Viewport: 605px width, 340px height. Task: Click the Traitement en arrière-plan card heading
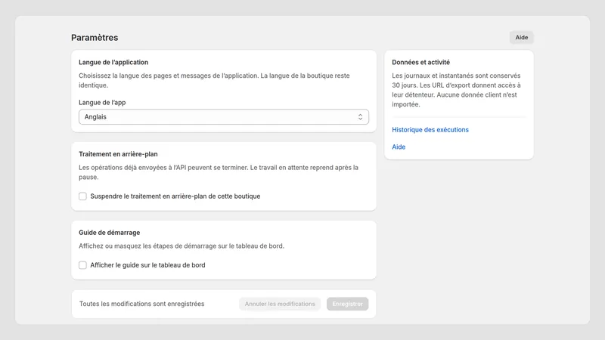pyautogui.click(x=118, y=154)
